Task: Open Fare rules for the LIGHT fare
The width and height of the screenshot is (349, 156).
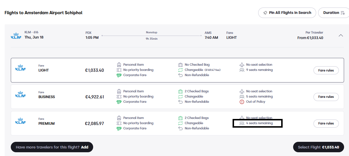Action: (x=326, y=70)
